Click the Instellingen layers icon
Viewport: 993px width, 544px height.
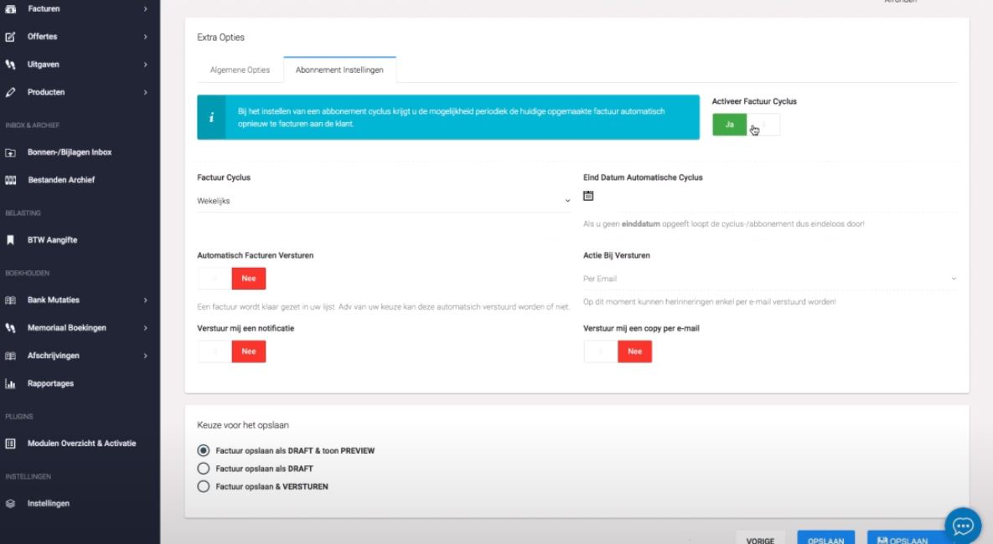pyautogui.click(x=10, y=504)
